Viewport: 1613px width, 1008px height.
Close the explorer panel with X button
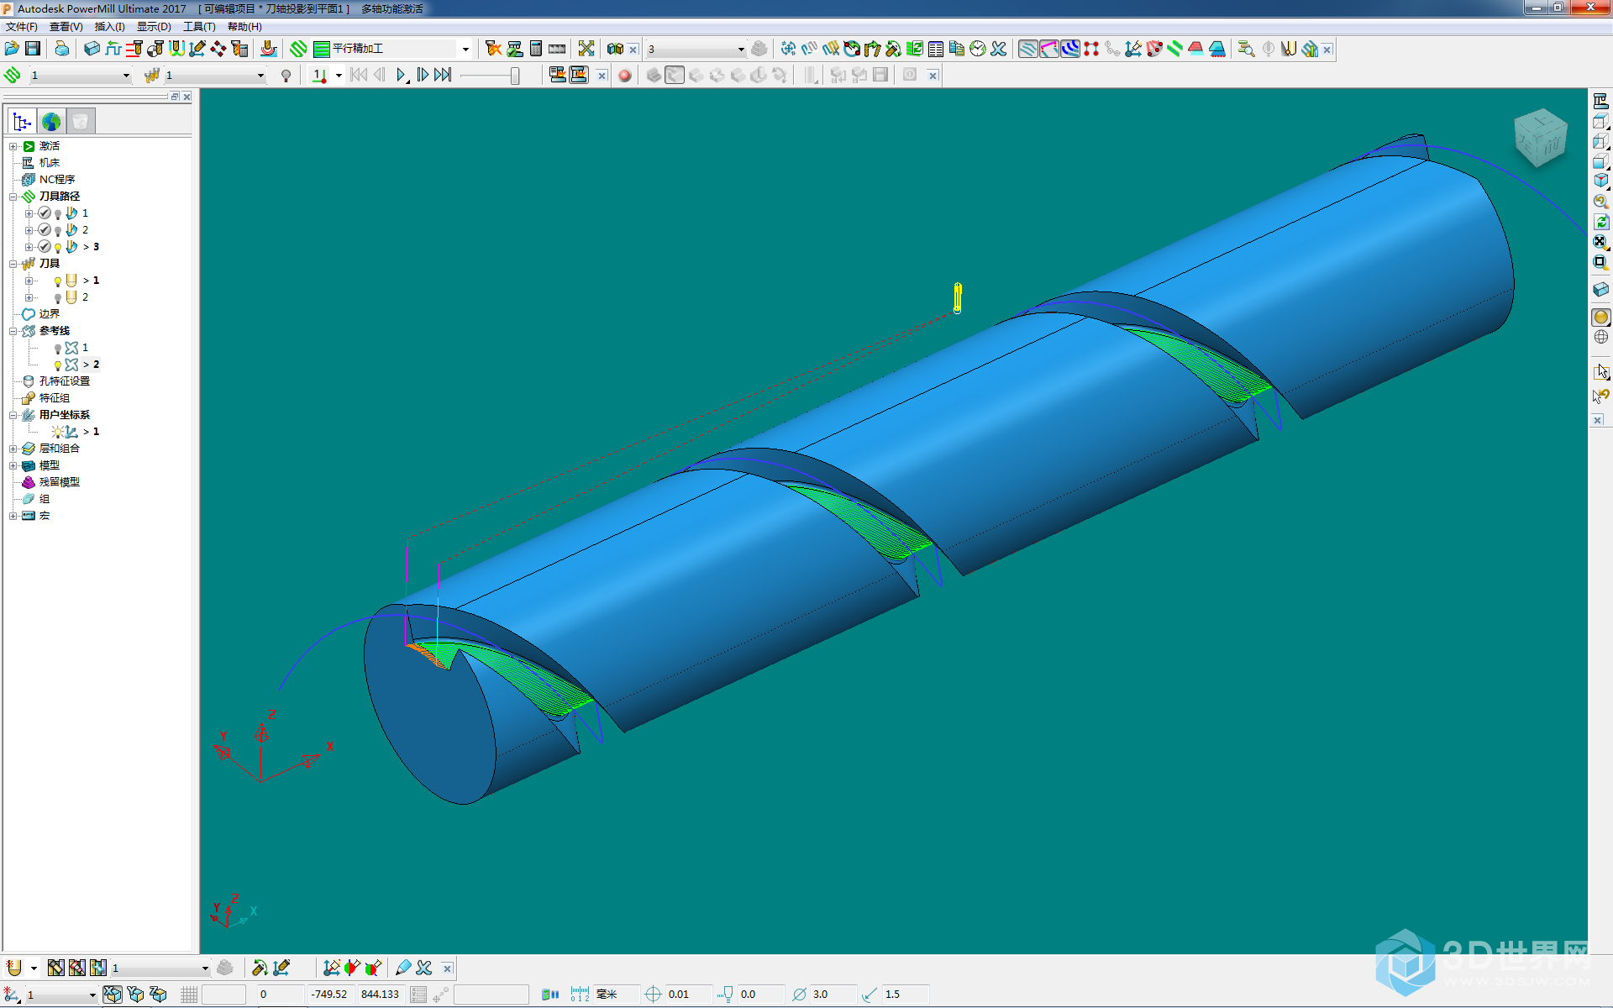coord(187,97)
